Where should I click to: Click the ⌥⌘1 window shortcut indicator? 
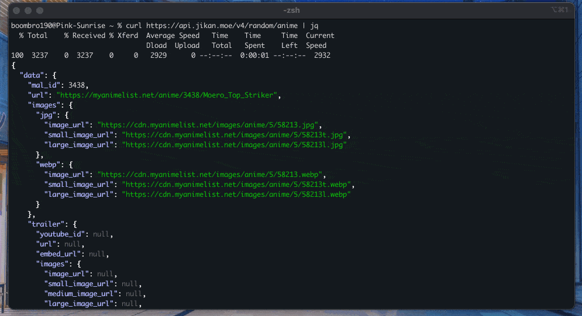[x=560, y=11]
